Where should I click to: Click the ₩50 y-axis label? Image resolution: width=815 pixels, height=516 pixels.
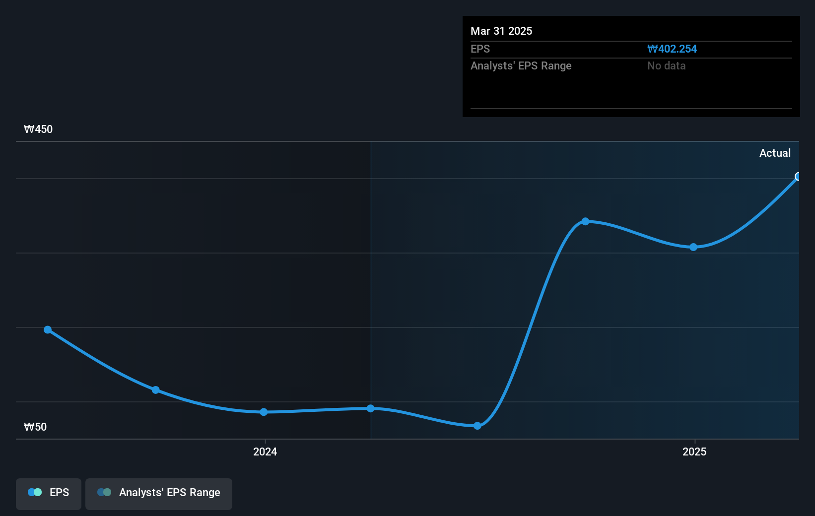(35, 427)
